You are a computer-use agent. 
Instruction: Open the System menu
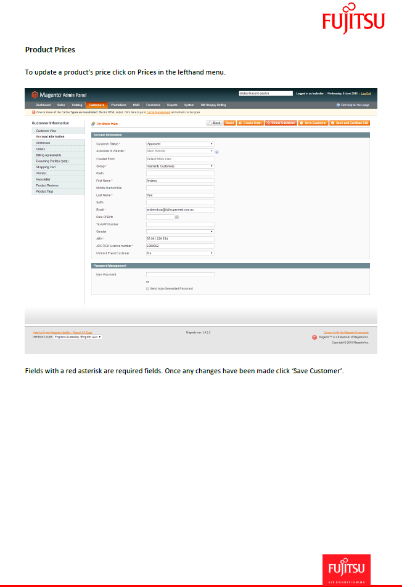coord(189,105)
